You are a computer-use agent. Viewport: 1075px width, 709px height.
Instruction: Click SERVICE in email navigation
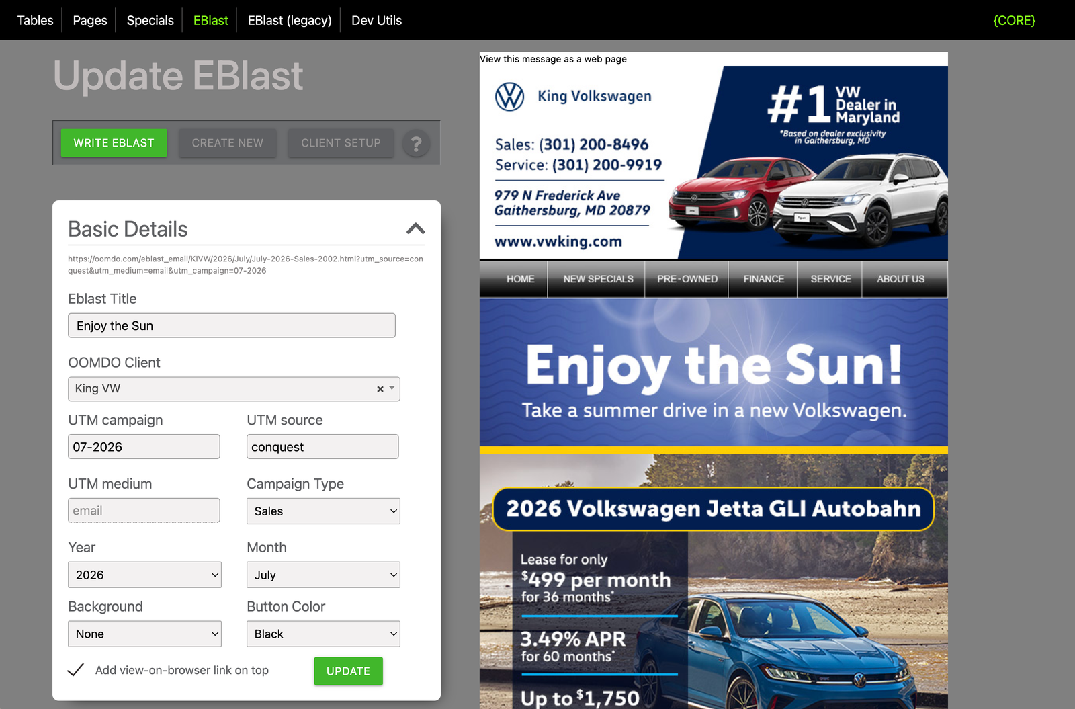(x=831, y=279)
